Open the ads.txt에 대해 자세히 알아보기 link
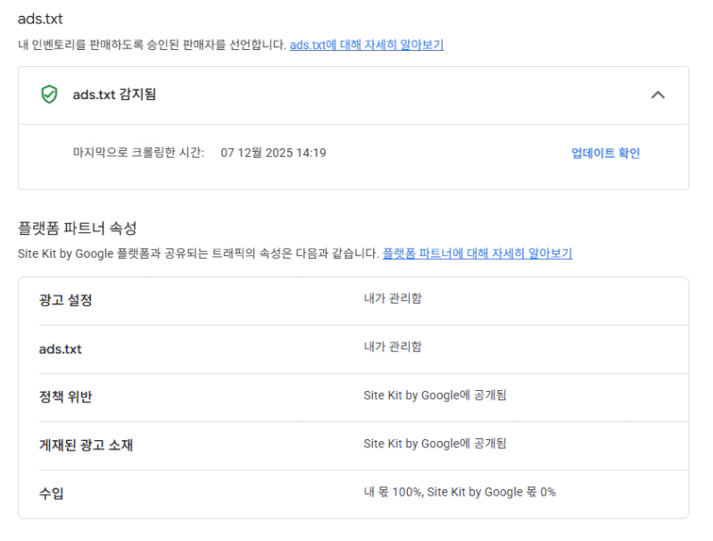 [367, 46]
